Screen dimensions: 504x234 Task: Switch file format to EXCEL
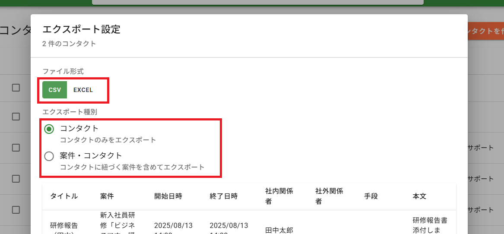(x=83, y=90)
